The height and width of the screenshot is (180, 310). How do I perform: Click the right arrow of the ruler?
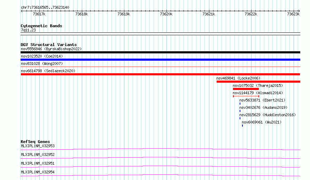click(299, 11)
